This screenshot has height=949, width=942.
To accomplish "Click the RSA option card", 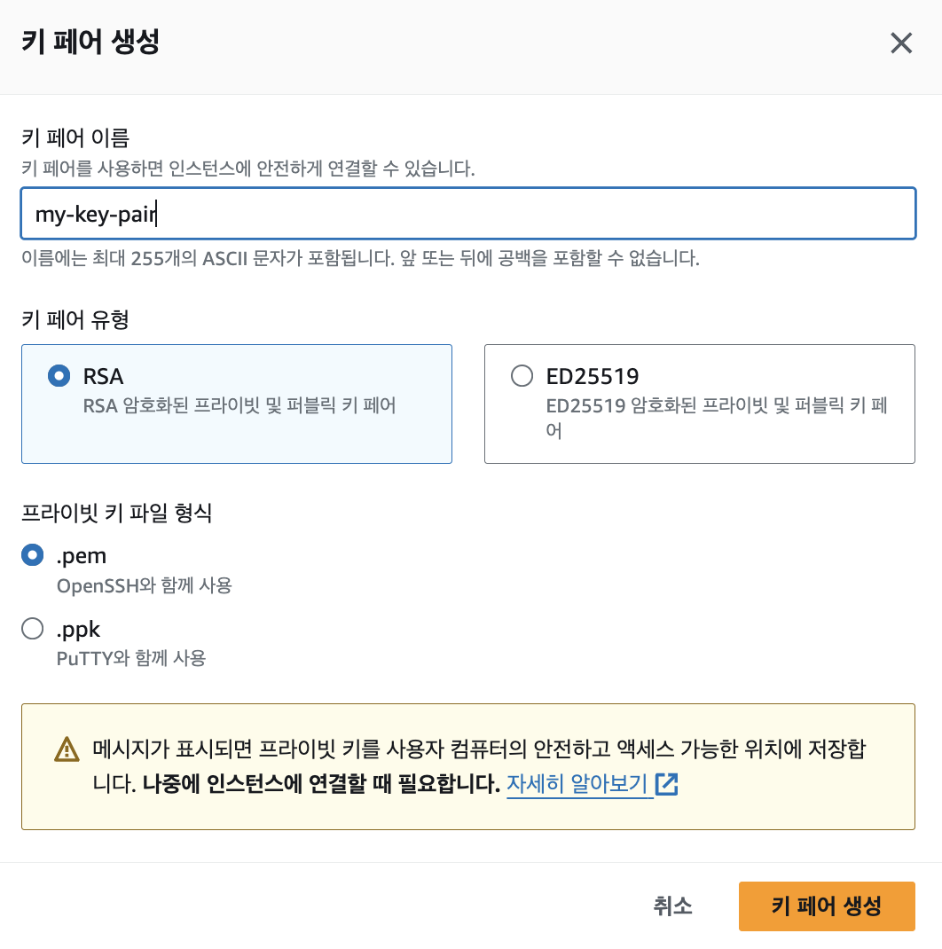I will (236, 404).
